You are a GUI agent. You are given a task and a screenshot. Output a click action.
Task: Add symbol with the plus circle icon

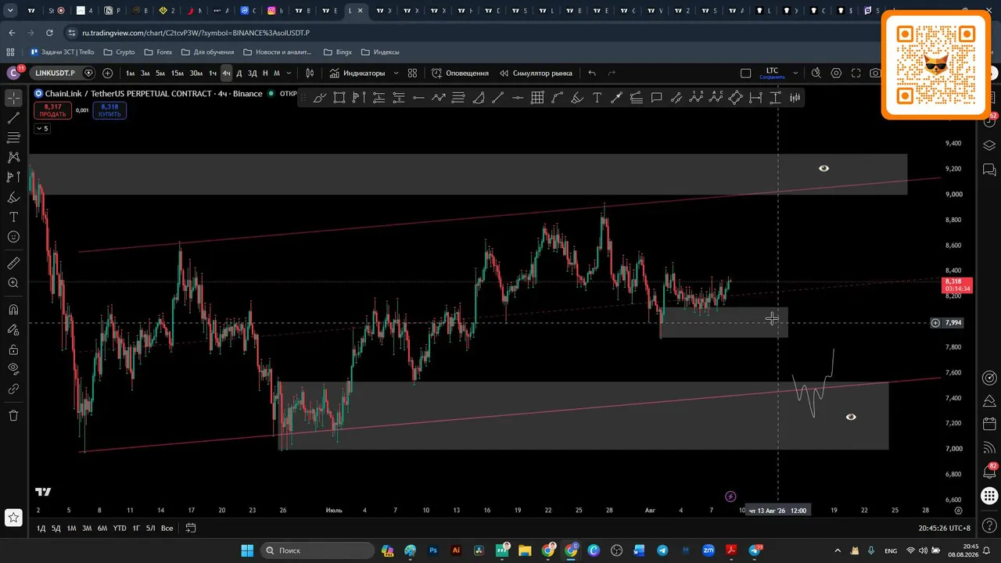[107, 73]
